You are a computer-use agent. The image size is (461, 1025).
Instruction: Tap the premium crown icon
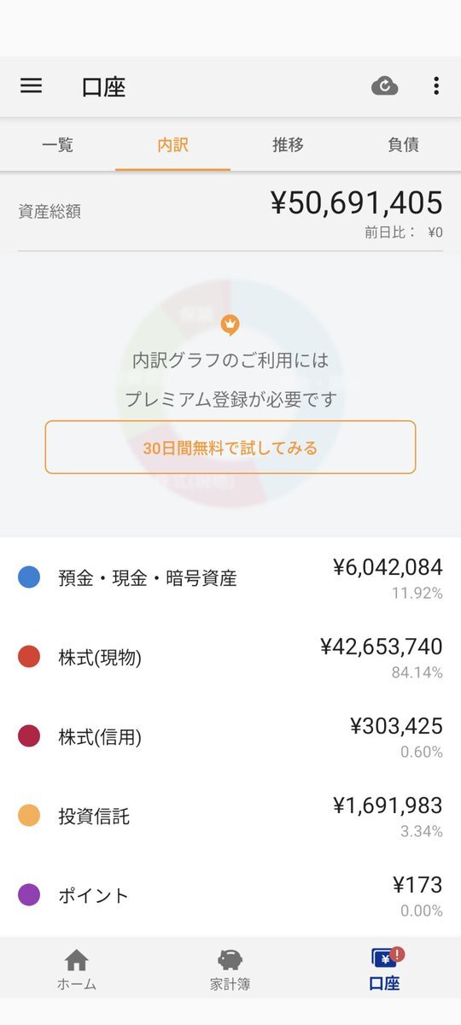tap(230, 325)
